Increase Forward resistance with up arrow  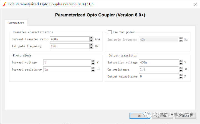[93, 68]
